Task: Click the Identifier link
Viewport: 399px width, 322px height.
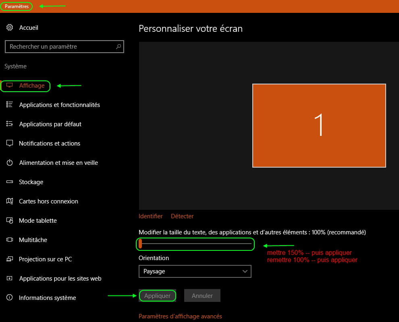Action: tap(150, 216)
